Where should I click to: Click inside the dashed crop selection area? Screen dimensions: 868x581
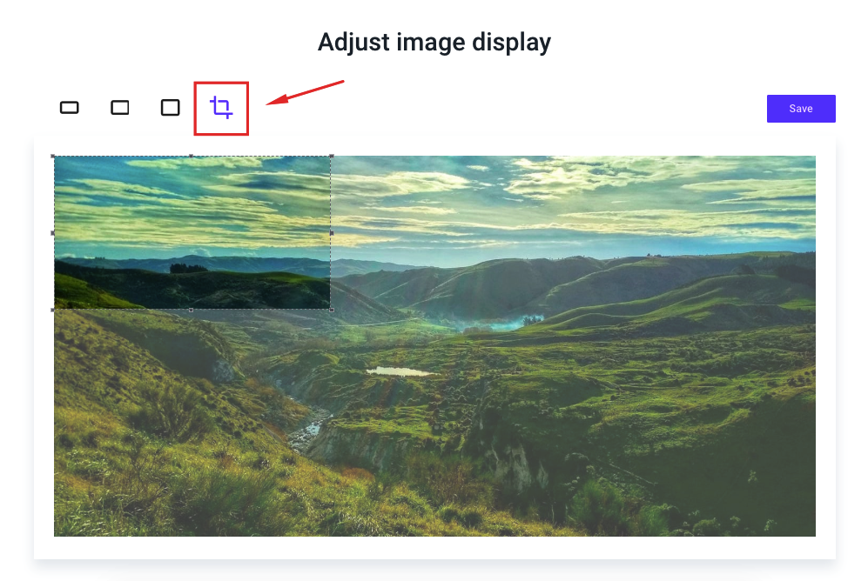(192, 233)
